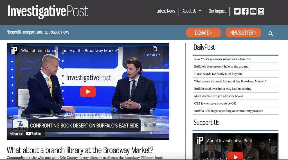Image resolution: width=288 pixels, height=160 pixels.
Task: Click iP logo on About Investigative Post video
Action: (x=200, y=141)
